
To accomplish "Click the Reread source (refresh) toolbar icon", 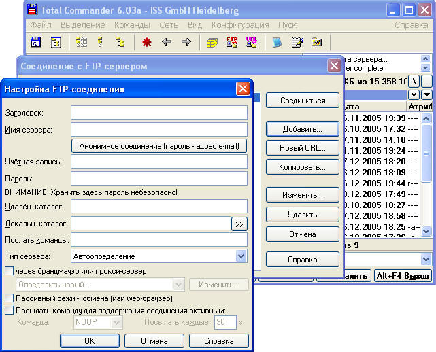I will (x=36, y=42).
